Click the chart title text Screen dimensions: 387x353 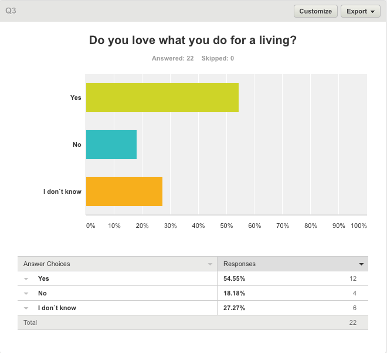193,41
